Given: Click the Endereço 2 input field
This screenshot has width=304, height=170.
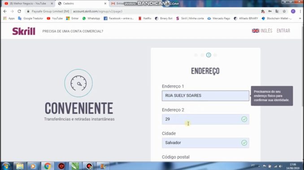Looking at the screenshot, I should coord(205,119).
